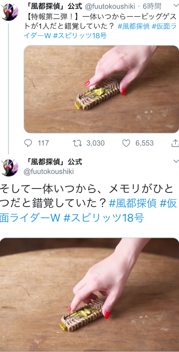Screen dimensions: 179x352
Task: Like the first tweet with heart icon
Action: point(126,143)
